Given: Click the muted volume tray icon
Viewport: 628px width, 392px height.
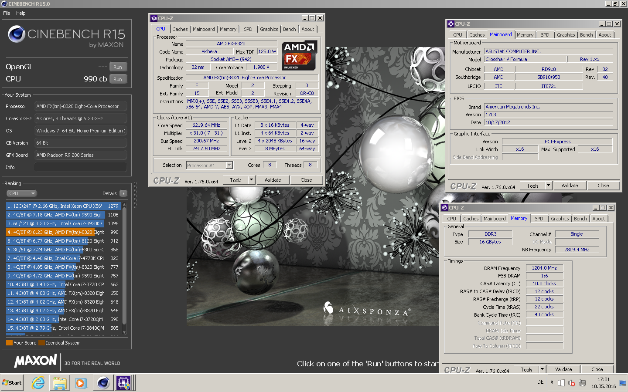Looking at the screenshot, I should pyautogui.click(x=572, y=383).
